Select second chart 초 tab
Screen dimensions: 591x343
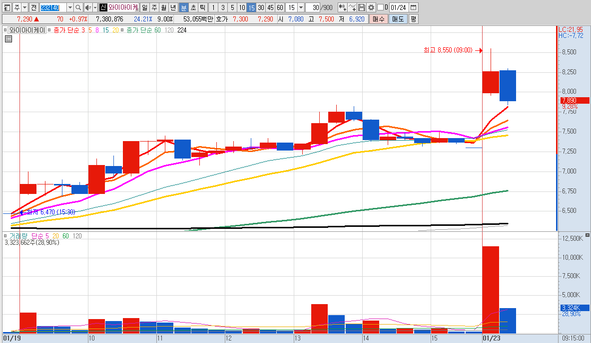193,7
